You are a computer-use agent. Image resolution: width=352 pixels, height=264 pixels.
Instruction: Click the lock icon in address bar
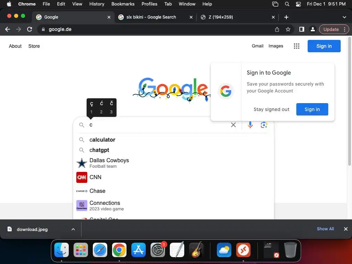tap(43, 29)
